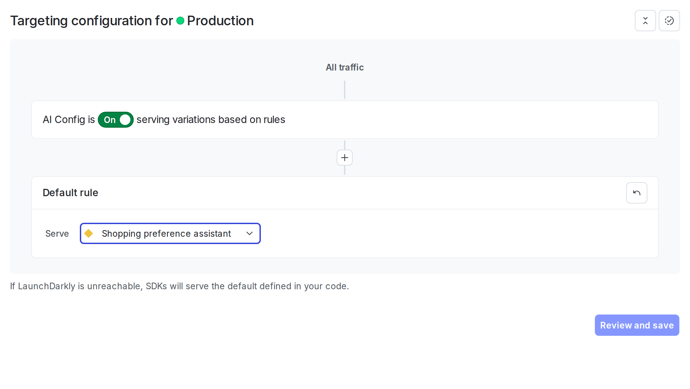Click the revert arrow beside Default rule
Image resolution: width=690 pixels, height=389 pixels.
tap(636, 193)
